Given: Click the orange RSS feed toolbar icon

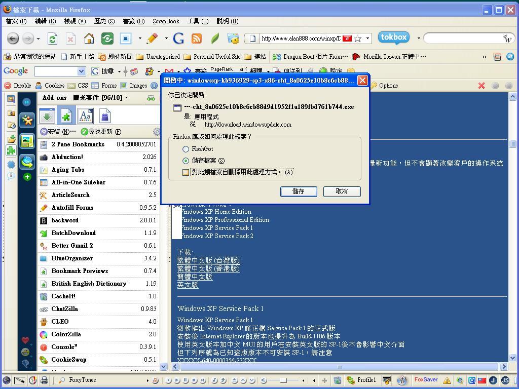Looking at the screenshot, I should click(x=196, y=38).
